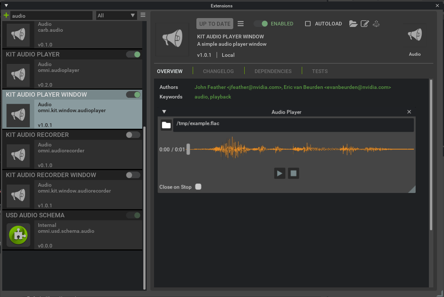This screenshot has height=297, width=444.
Task: Collapse the Extensions window title triangle
Action: pyautogui.click(x=6, y=6)
